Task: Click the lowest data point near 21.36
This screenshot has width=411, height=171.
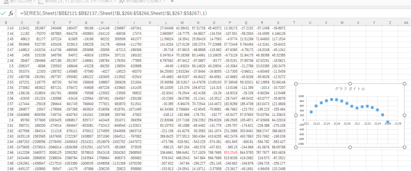Action: point(388,122)
